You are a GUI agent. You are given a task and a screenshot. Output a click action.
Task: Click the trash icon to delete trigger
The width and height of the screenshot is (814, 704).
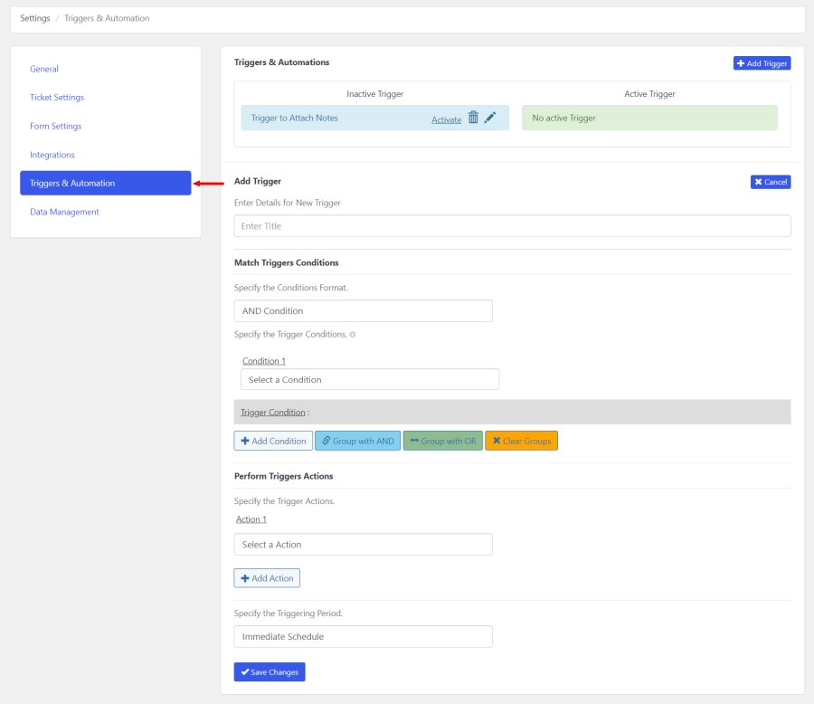click(472, 118)
